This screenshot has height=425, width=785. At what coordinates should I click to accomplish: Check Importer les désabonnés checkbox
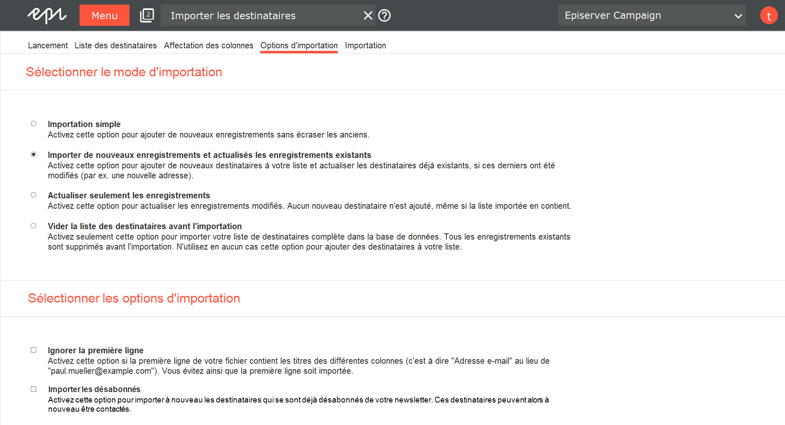[x=34, y=389]
